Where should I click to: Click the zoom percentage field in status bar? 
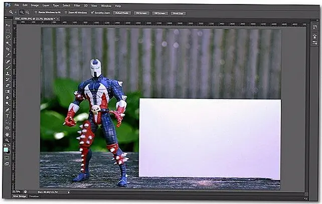click(x=17, y=191)
